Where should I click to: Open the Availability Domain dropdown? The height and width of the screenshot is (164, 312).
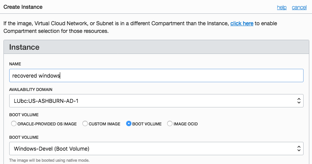pyautogui.click(x=156, y=101)
